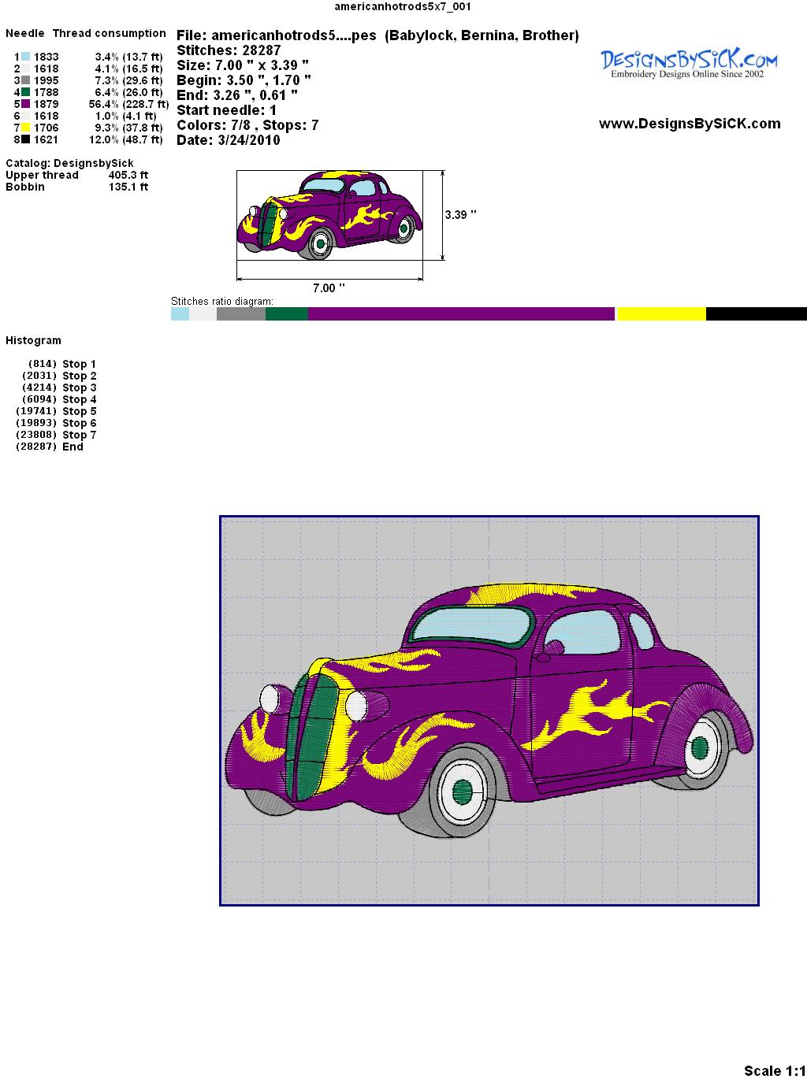Select the light blue needle 1 swatch

(25, 57)
